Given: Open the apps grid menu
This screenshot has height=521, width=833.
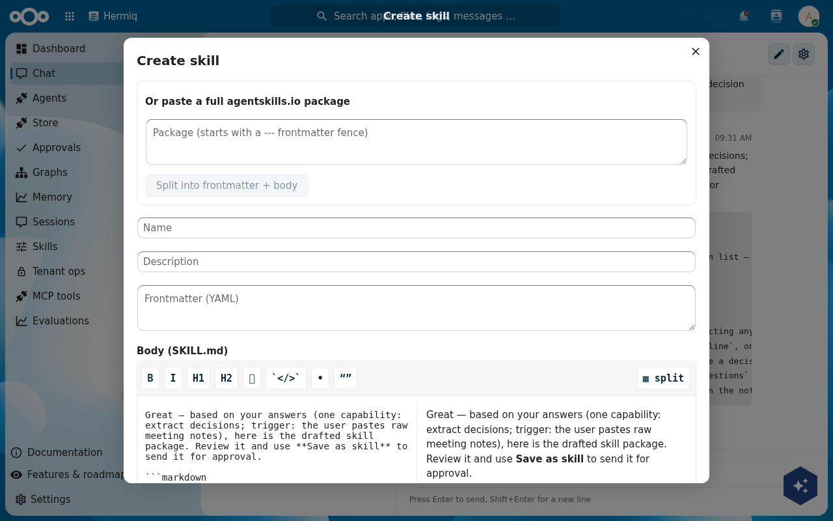Looking at the screenshot, I should 70,16.
